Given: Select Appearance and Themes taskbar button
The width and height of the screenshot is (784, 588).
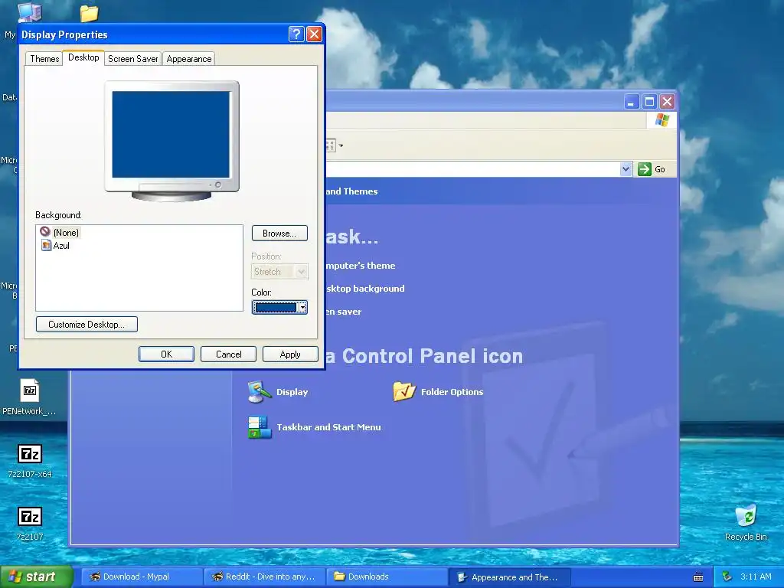Looking at the screenshot, I should click(x=509, y=577).
